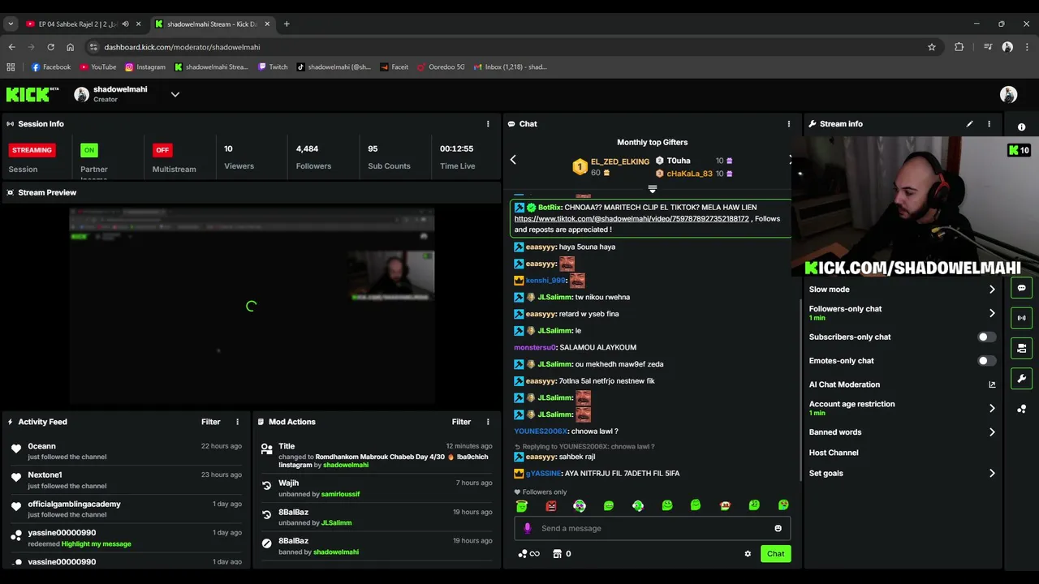This screenshot has width=1039, height=584.
Task: Open a new Chrome tab with plus button
Action: (287, 24)
